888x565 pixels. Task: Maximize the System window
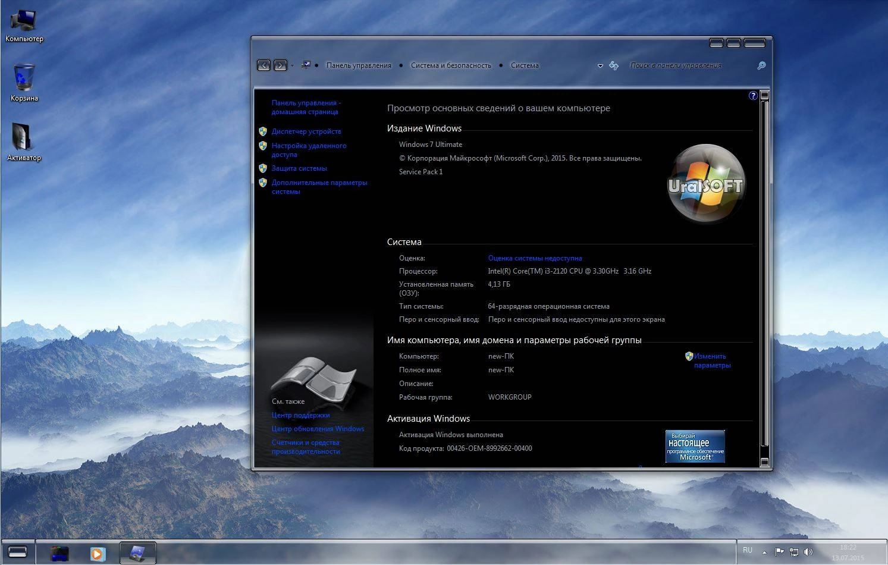[734, 43]
